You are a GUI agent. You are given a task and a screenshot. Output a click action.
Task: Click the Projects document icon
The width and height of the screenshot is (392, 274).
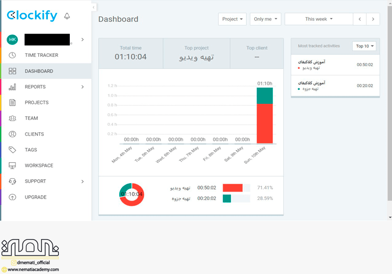12,103
